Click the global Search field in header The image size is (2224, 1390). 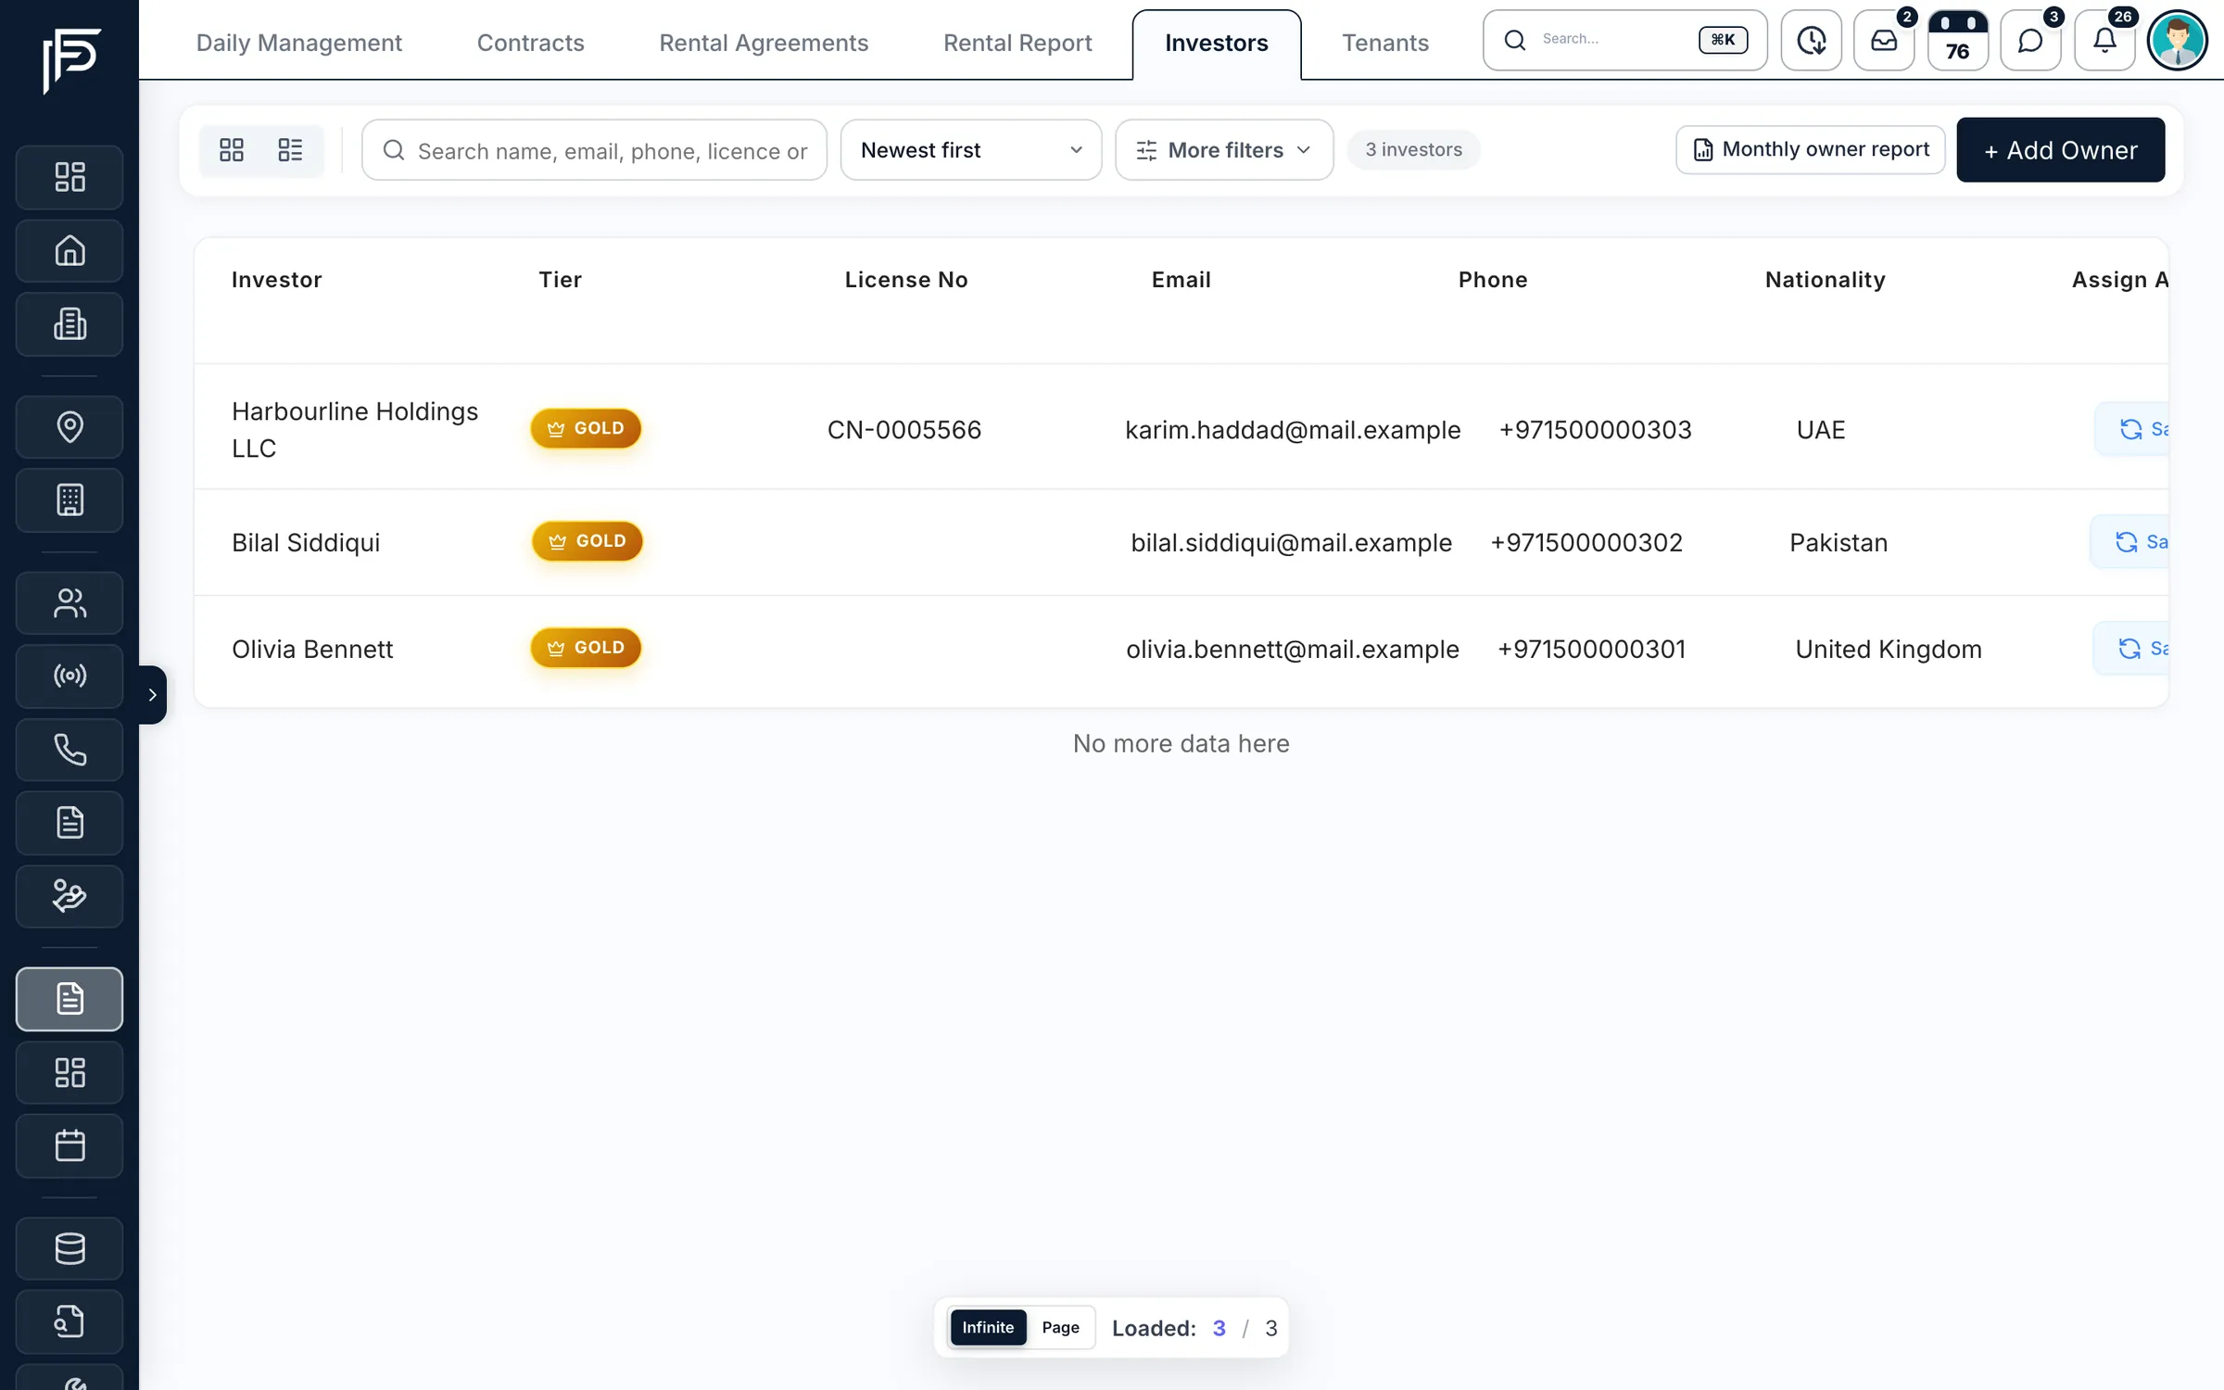click(1624, 40)
